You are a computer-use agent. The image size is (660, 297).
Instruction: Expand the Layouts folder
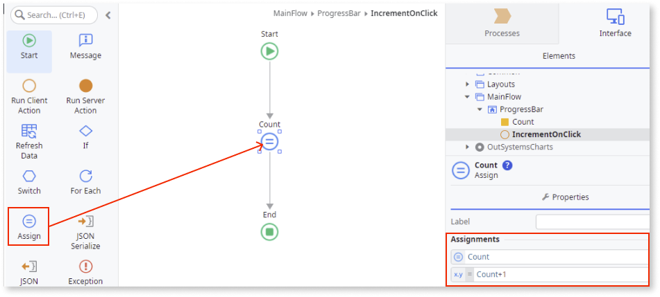pyautogui.click(x=468, y=84)
